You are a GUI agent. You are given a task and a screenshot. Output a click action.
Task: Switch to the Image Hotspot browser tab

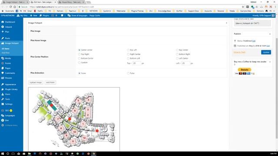point(16,2)
